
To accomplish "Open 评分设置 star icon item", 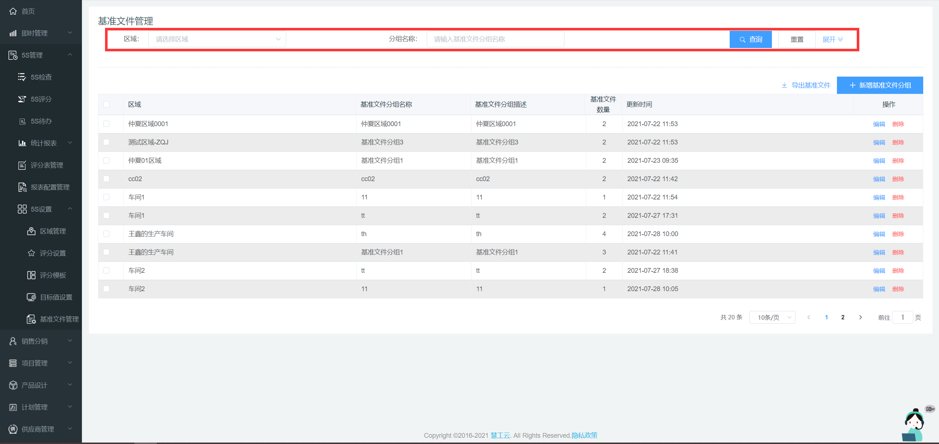I will coord(31,253).
